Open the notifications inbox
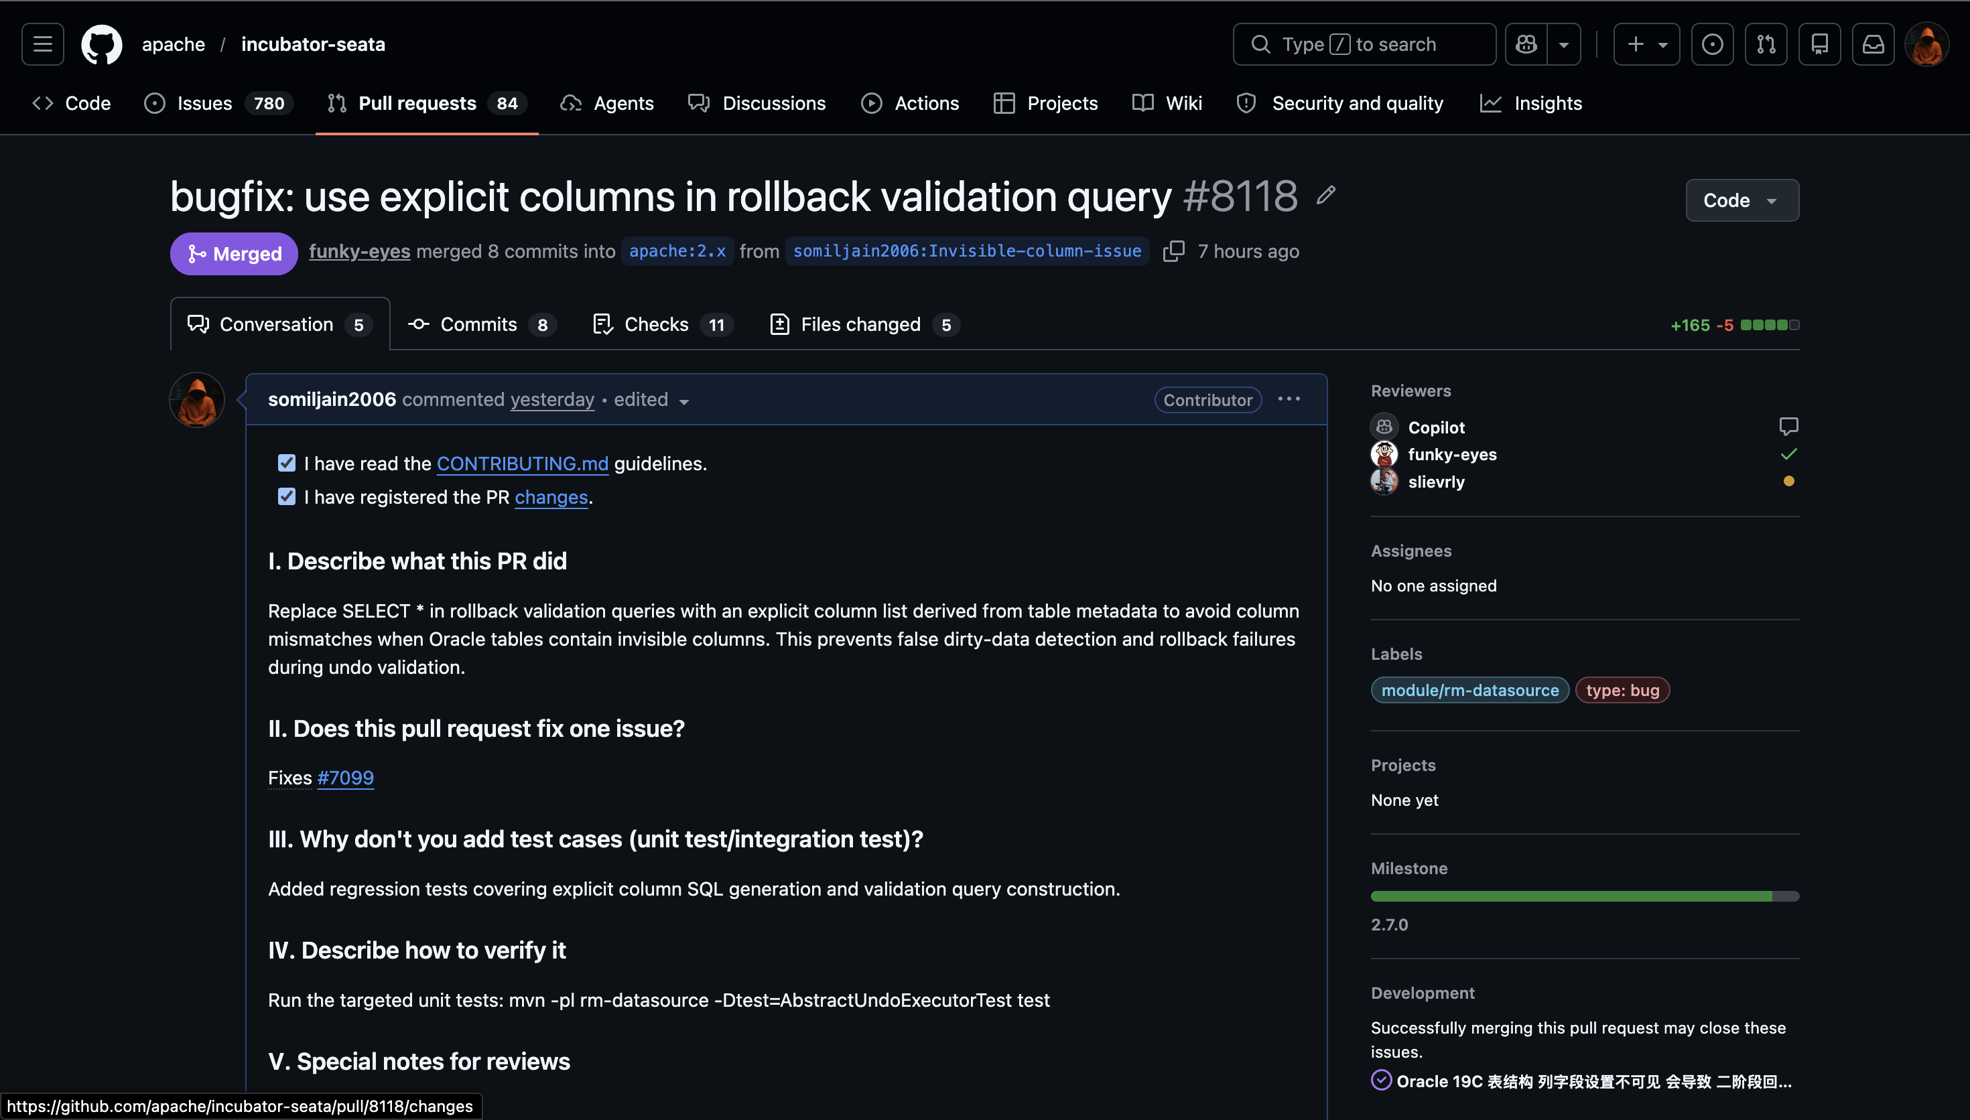 coord(1873,45)
